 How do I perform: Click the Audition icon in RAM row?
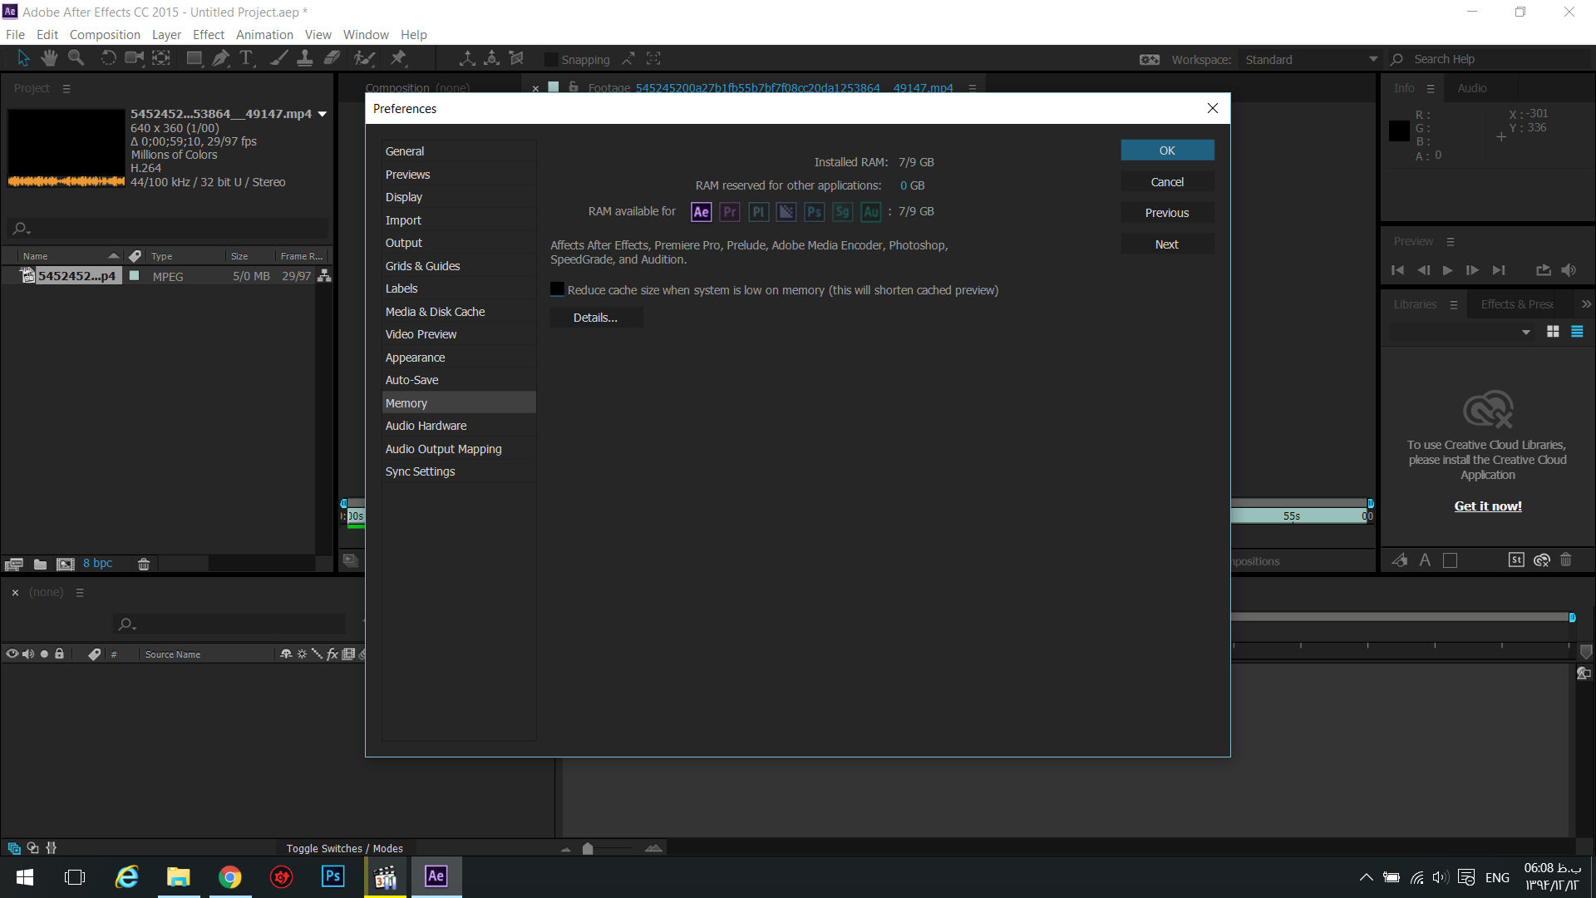click(x=871, y=212)
